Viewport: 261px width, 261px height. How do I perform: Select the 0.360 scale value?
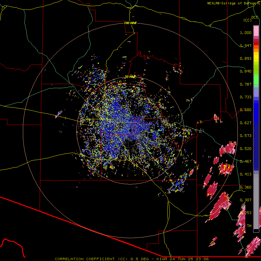(246, 187)
